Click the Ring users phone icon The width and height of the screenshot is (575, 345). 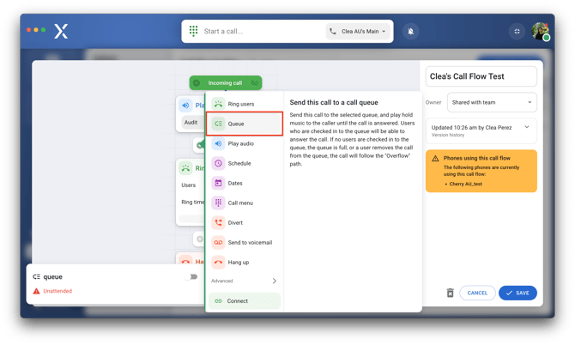click(x=218, y=104)
